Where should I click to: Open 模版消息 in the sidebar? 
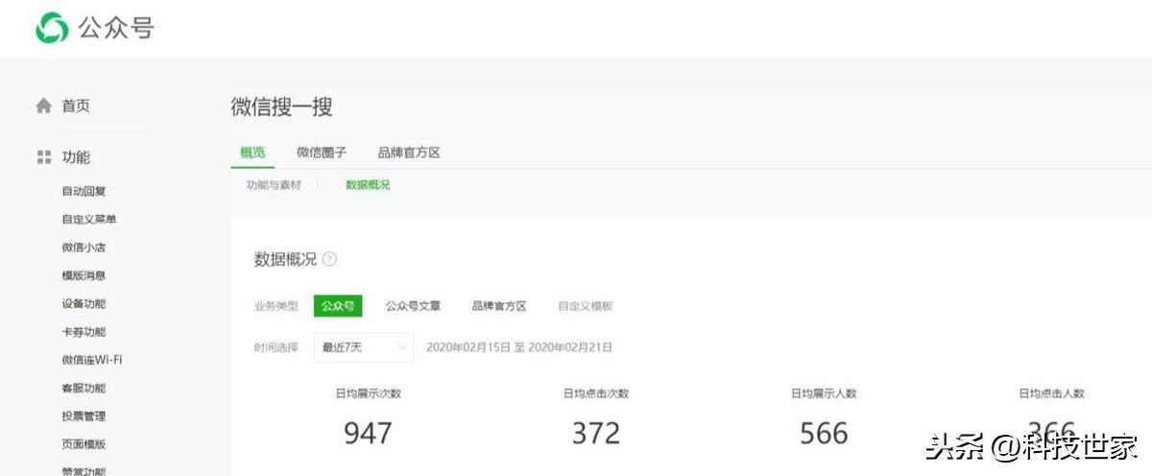pos(84,275)
